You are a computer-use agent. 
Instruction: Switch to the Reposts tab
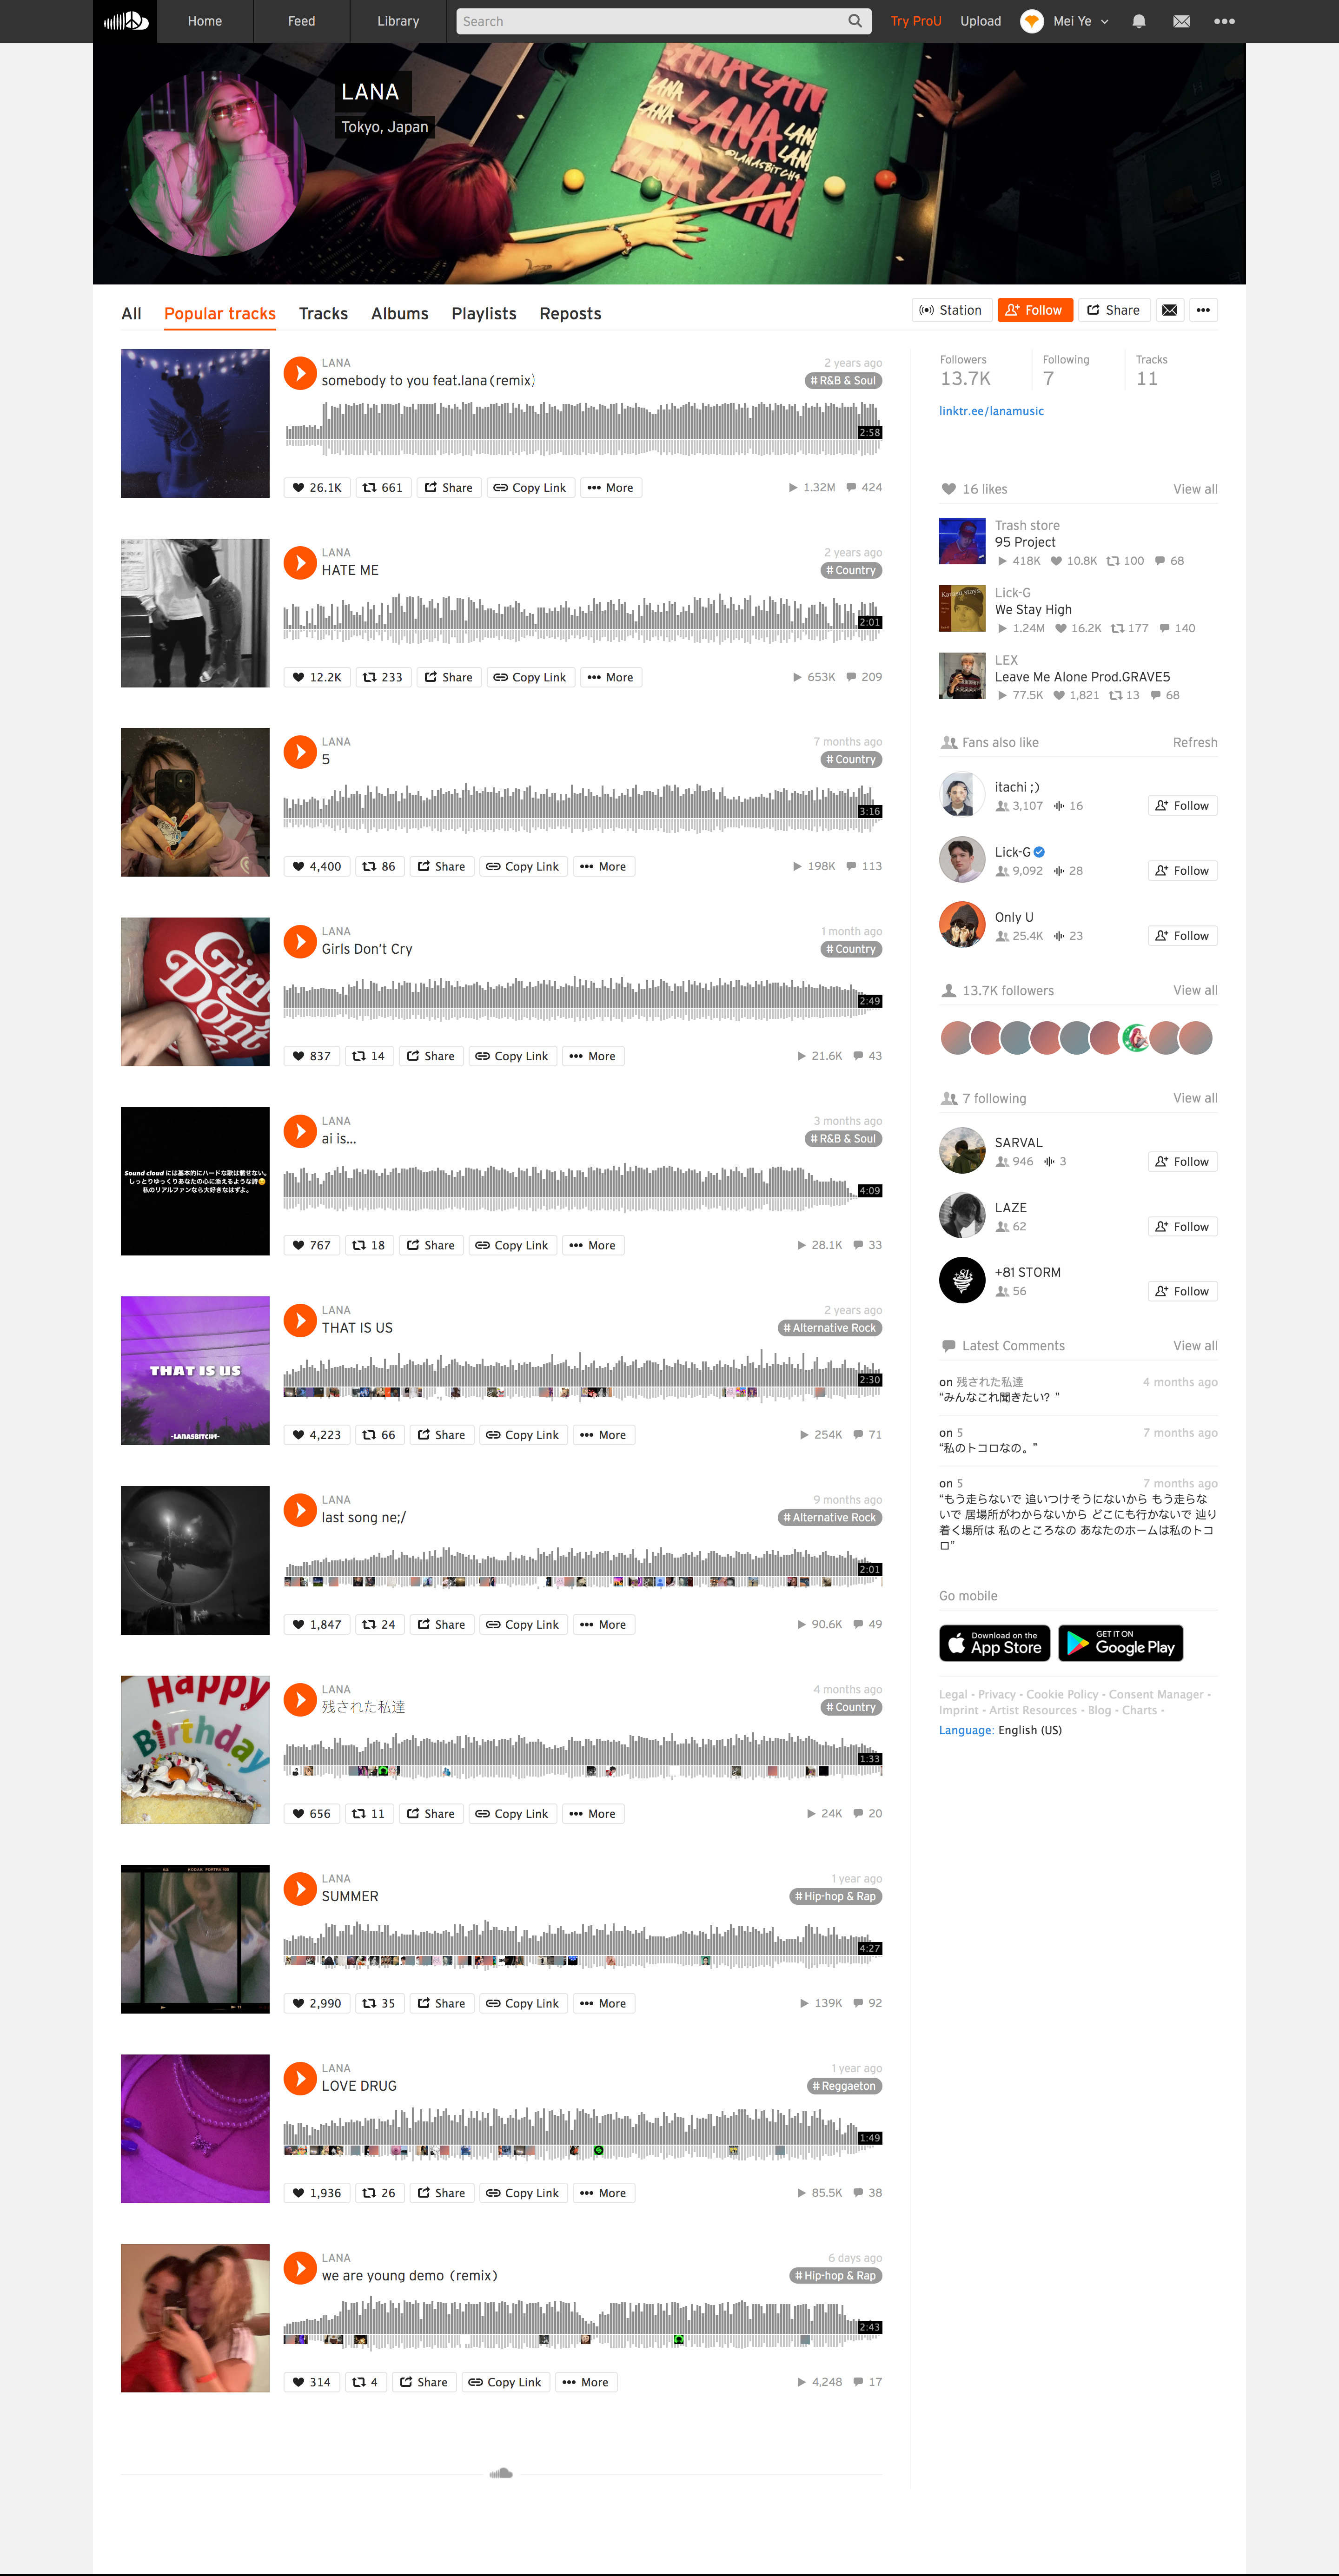pos(570,314)
